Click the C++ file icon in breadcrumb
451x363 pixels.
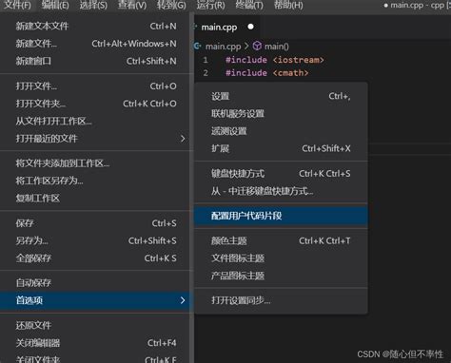[x=197, y=47]
